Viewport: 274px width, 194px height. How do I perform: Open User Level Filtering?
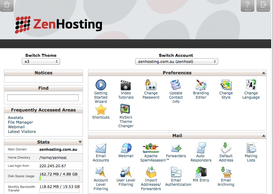[x=126, y=172]
